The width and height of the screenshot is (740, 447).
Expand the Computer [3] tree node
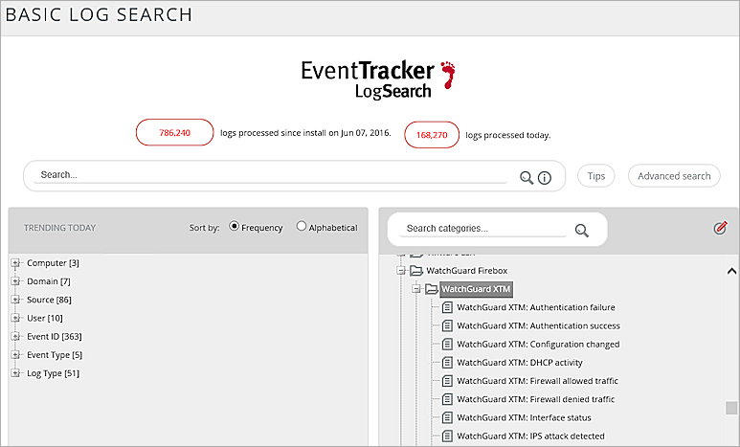(x=15, y=263)
